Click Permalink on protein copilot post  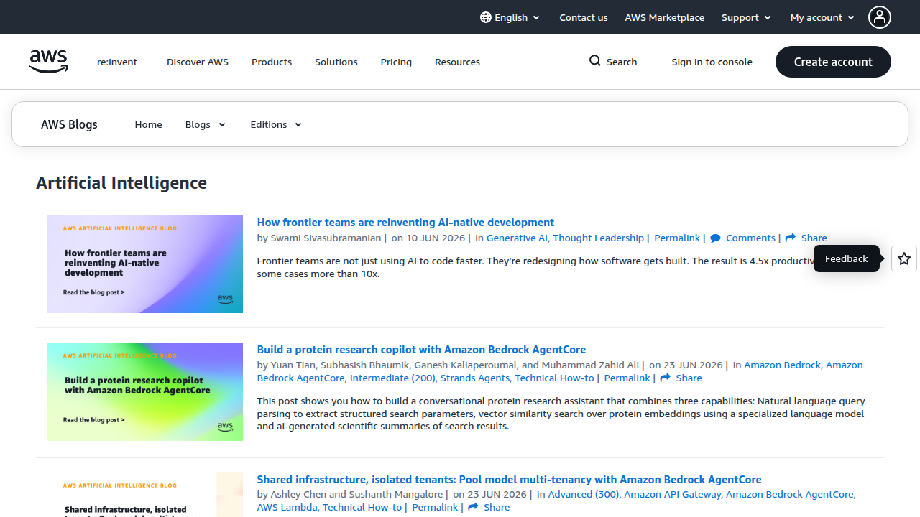[627, 378]
